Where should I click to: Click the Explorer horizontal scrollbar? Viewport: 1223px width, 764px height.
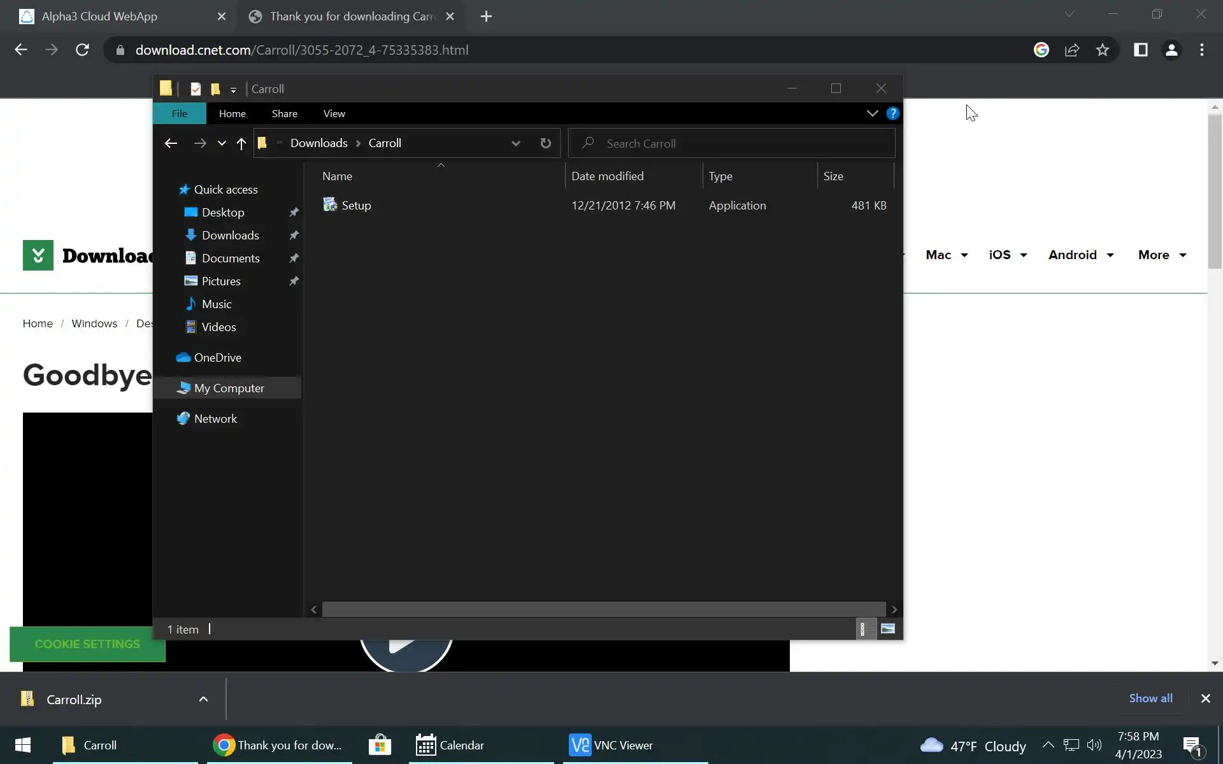coord(603,609)
